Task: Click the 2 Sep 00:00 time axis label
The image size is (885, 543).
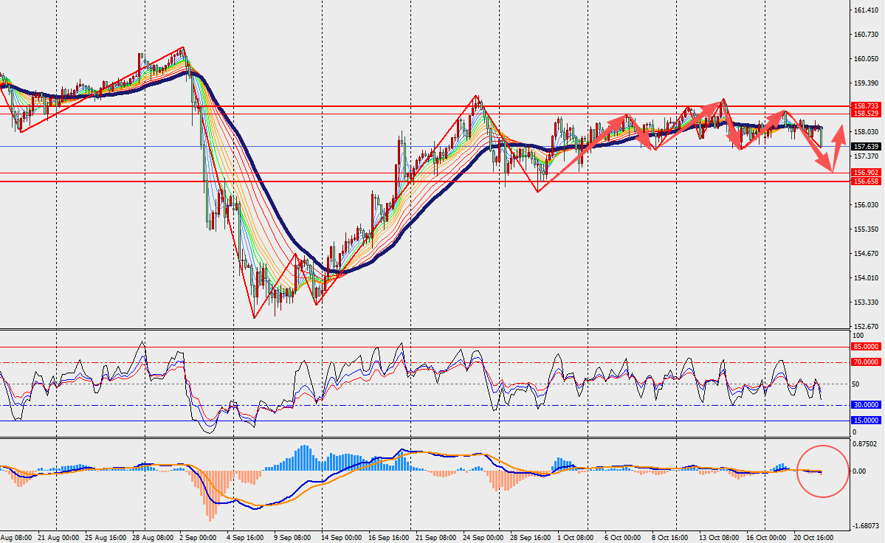Action: [198, 537]
